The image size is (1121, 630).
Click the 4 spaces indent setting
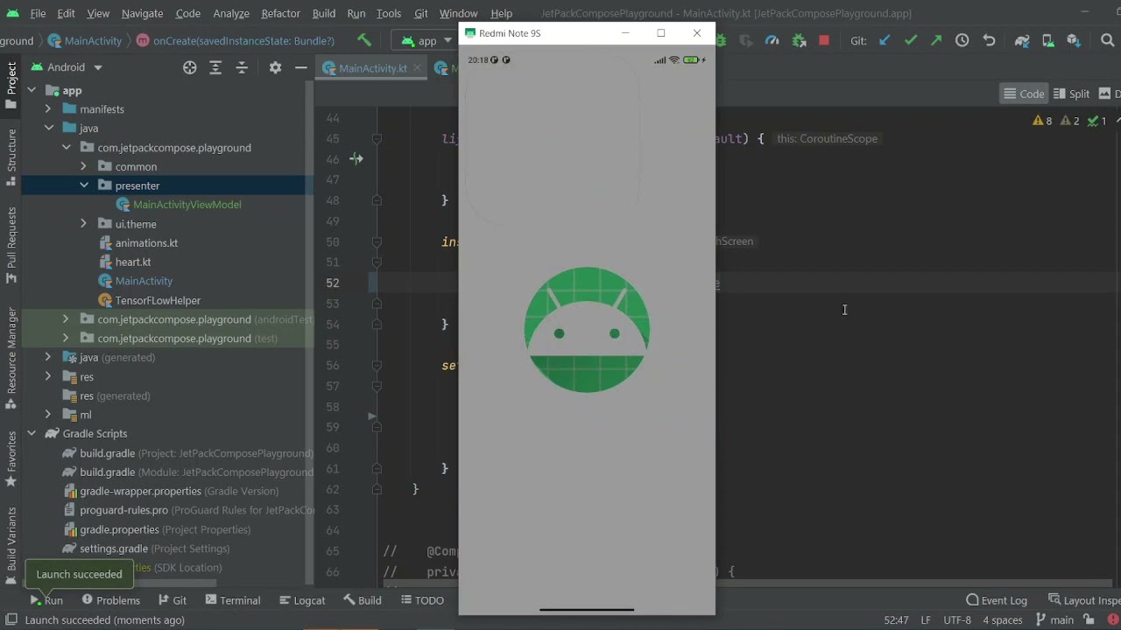(x=1002, y=619)
